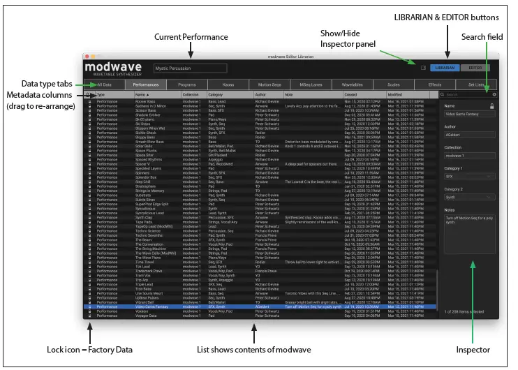Click into the Search field
This screenshot has height=370, width=518.
click(x=468, y=94)
